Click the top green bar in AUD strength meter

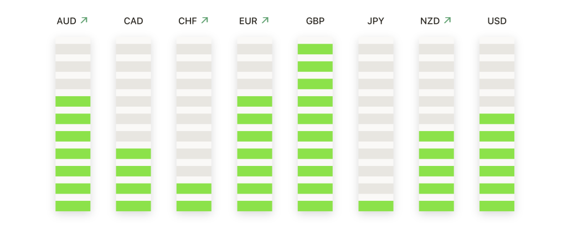73,101
